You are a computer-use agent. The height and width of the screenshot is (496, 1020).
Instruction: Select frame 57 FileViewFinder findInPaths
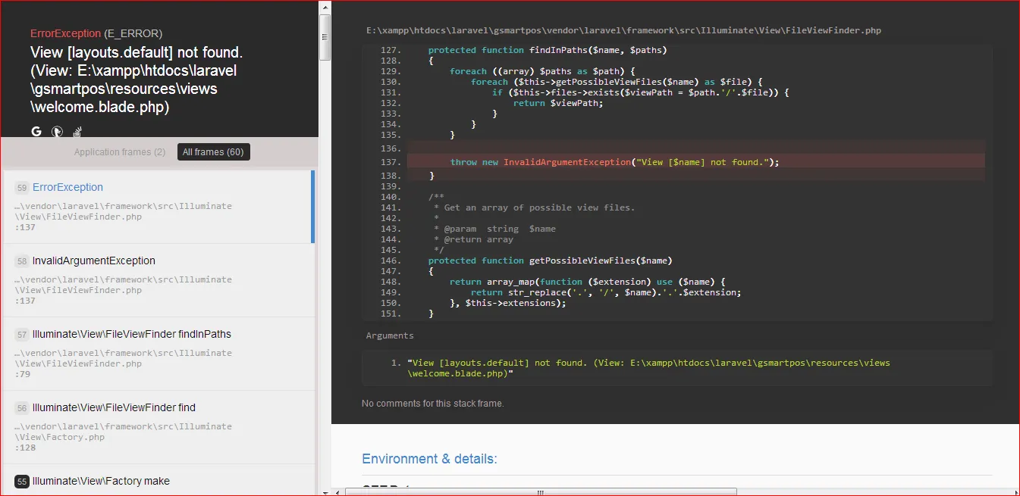point(158,354)
